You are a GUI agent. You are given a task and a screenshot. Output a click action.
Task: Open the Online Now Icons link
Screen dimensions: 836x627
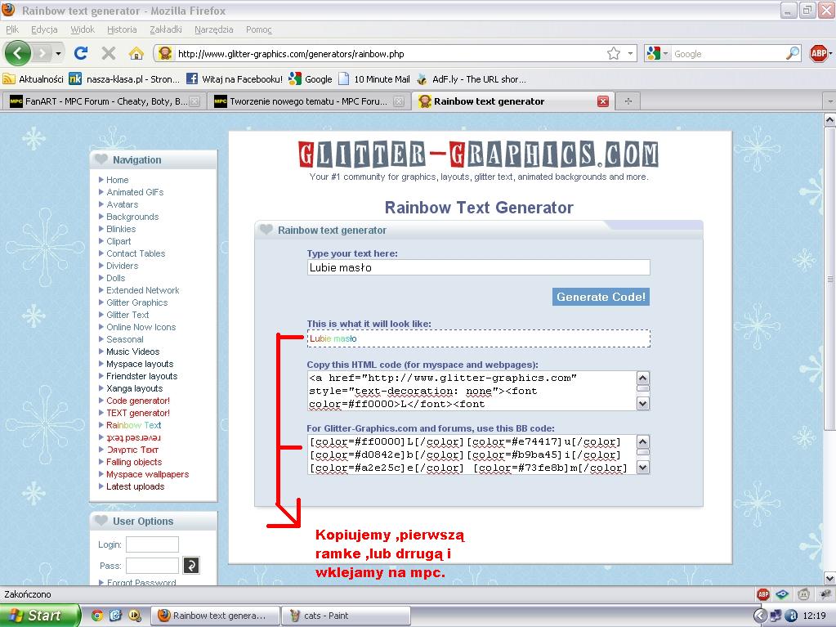click(141, 327)
